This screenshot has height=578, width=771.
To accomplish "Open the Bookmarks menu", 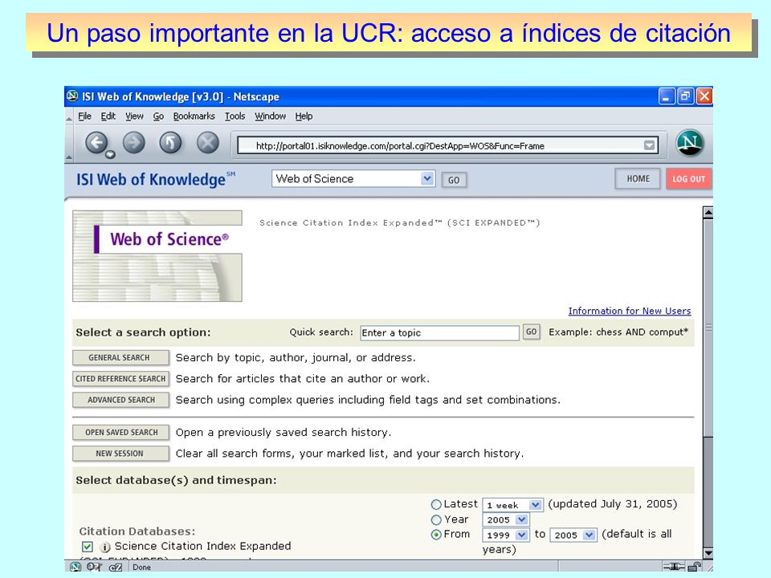I will click(194, 116).
